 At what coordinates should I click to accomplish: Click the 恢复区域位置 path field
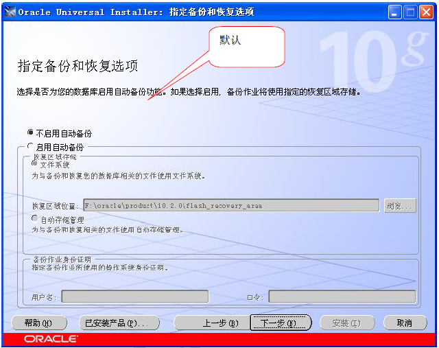tap(231, 206)
